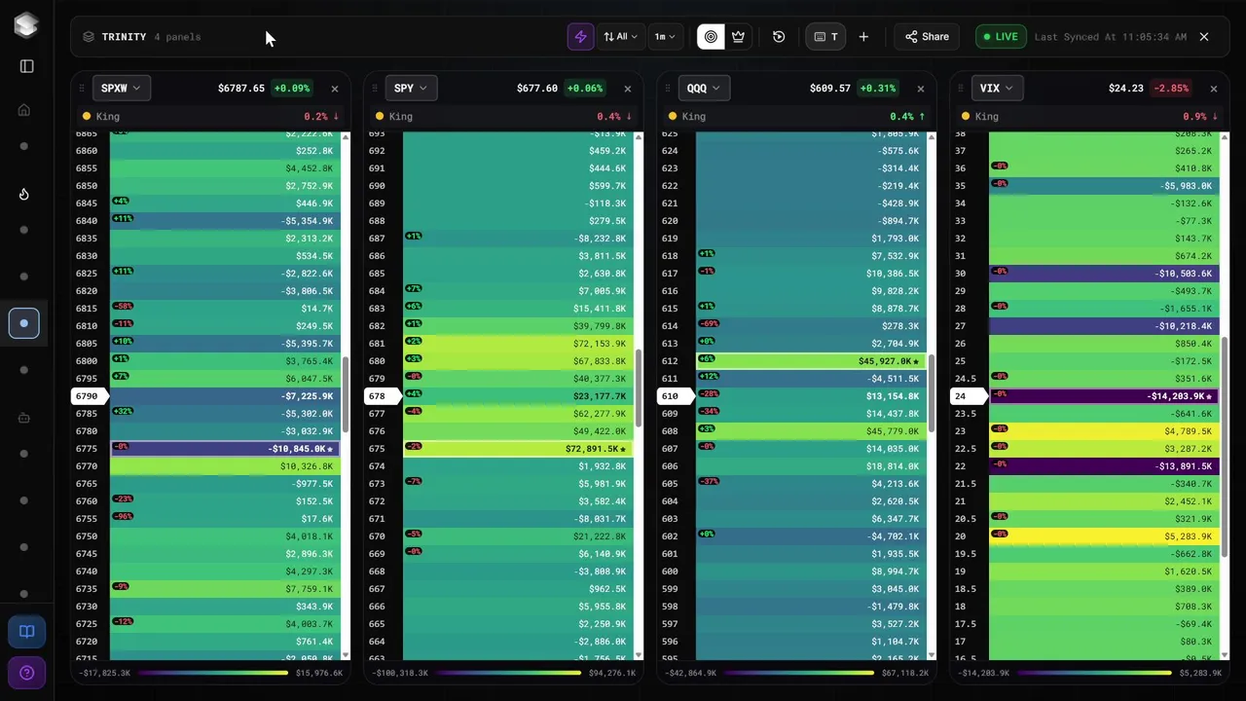The height and width of the screenshot is (701, 1246).
Task: Toggle the sidebar panel layout icon
Action: [x=26, y=66]
